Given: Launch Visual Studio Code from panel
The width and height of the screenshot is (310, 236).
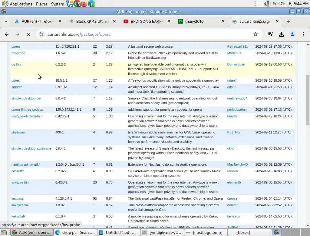Looking at the screenshot, I should (70, 4).
